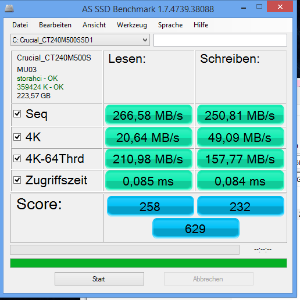The width and height of the screenshot is (300, 300).
Task: Click the write access time 0,084 ms
Action: point(241,181)
